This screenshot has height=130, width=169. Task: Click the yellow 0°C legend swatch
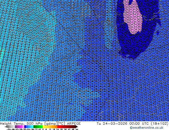pyautogui.click(x=43, y=127)
